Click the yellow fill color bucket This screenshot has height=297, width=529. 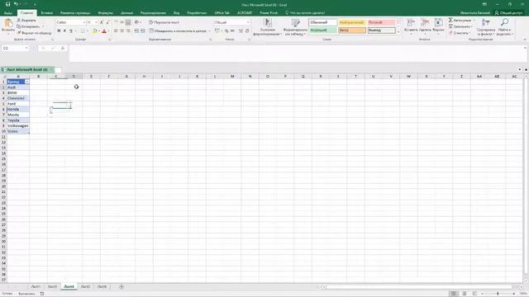coord(95,31)
